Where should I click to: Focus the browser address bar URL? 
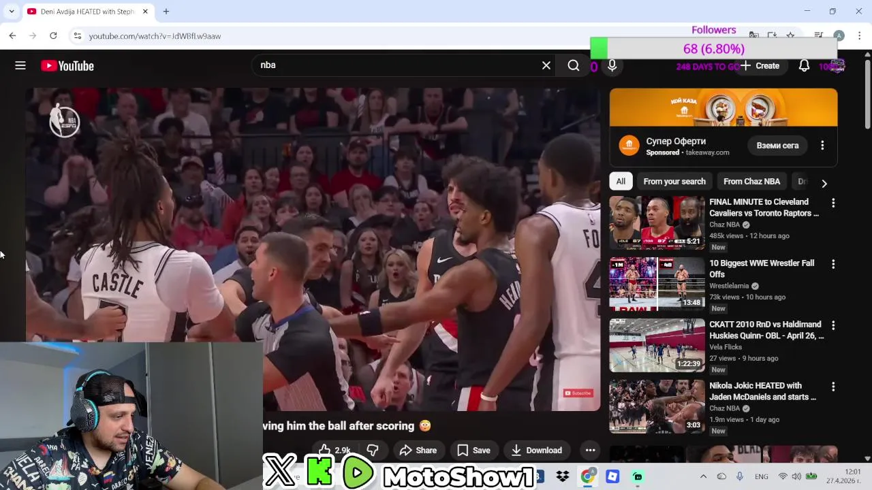click(x=155, y=36)
